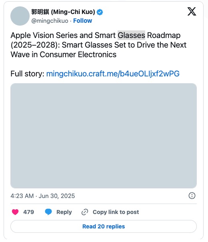Viewport: 208px width, 242px height.
Task: Click the blue verified badge
Action: click(100, 12)
